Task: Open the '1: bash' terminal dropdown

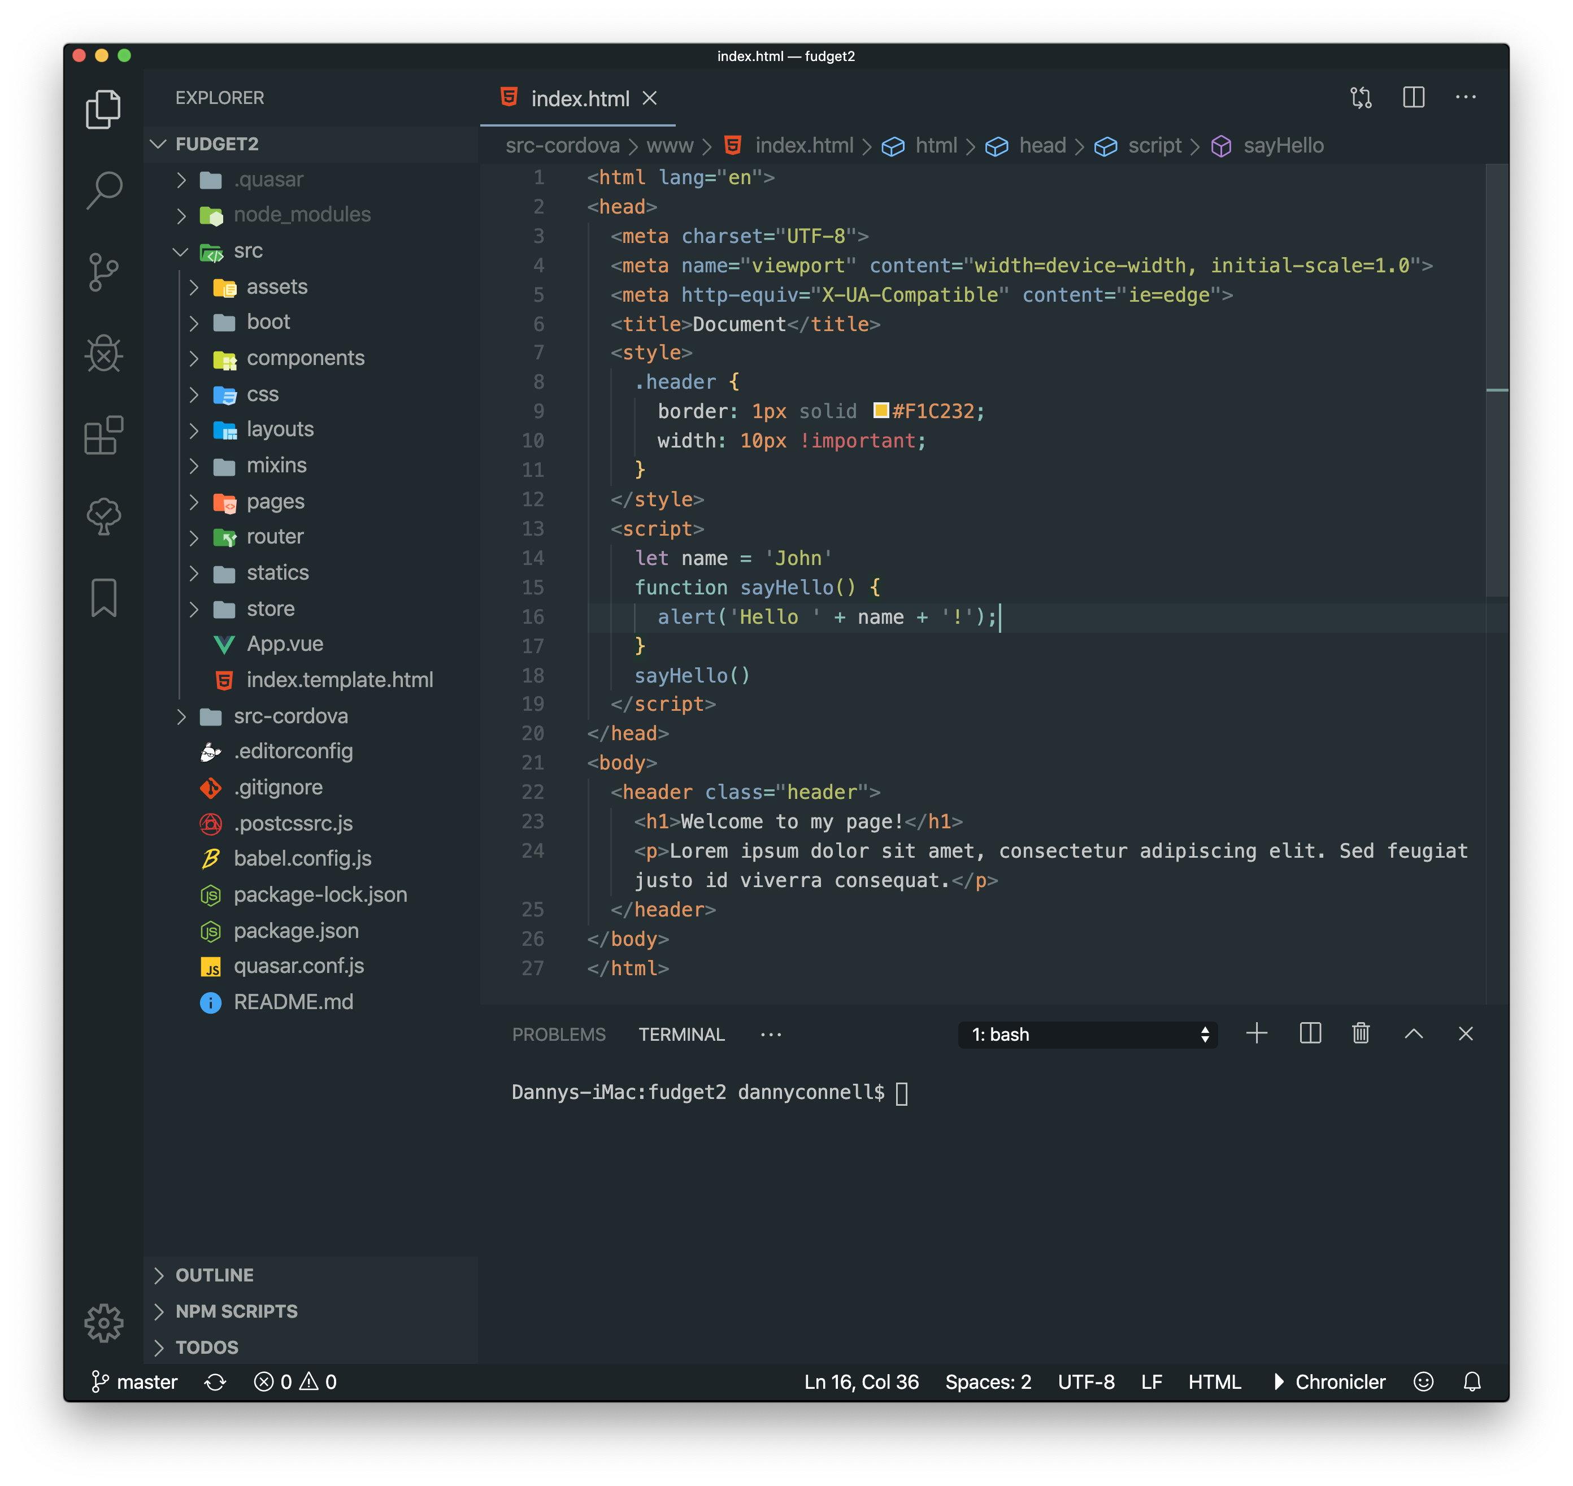Action: coord(1087,1035)
